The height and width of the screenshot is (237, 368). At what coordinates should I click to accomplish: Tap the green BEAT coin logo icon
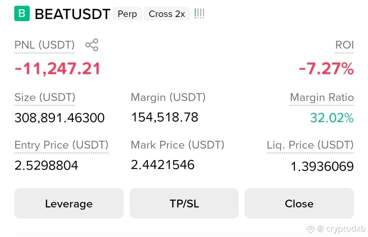tap(22, 14)
